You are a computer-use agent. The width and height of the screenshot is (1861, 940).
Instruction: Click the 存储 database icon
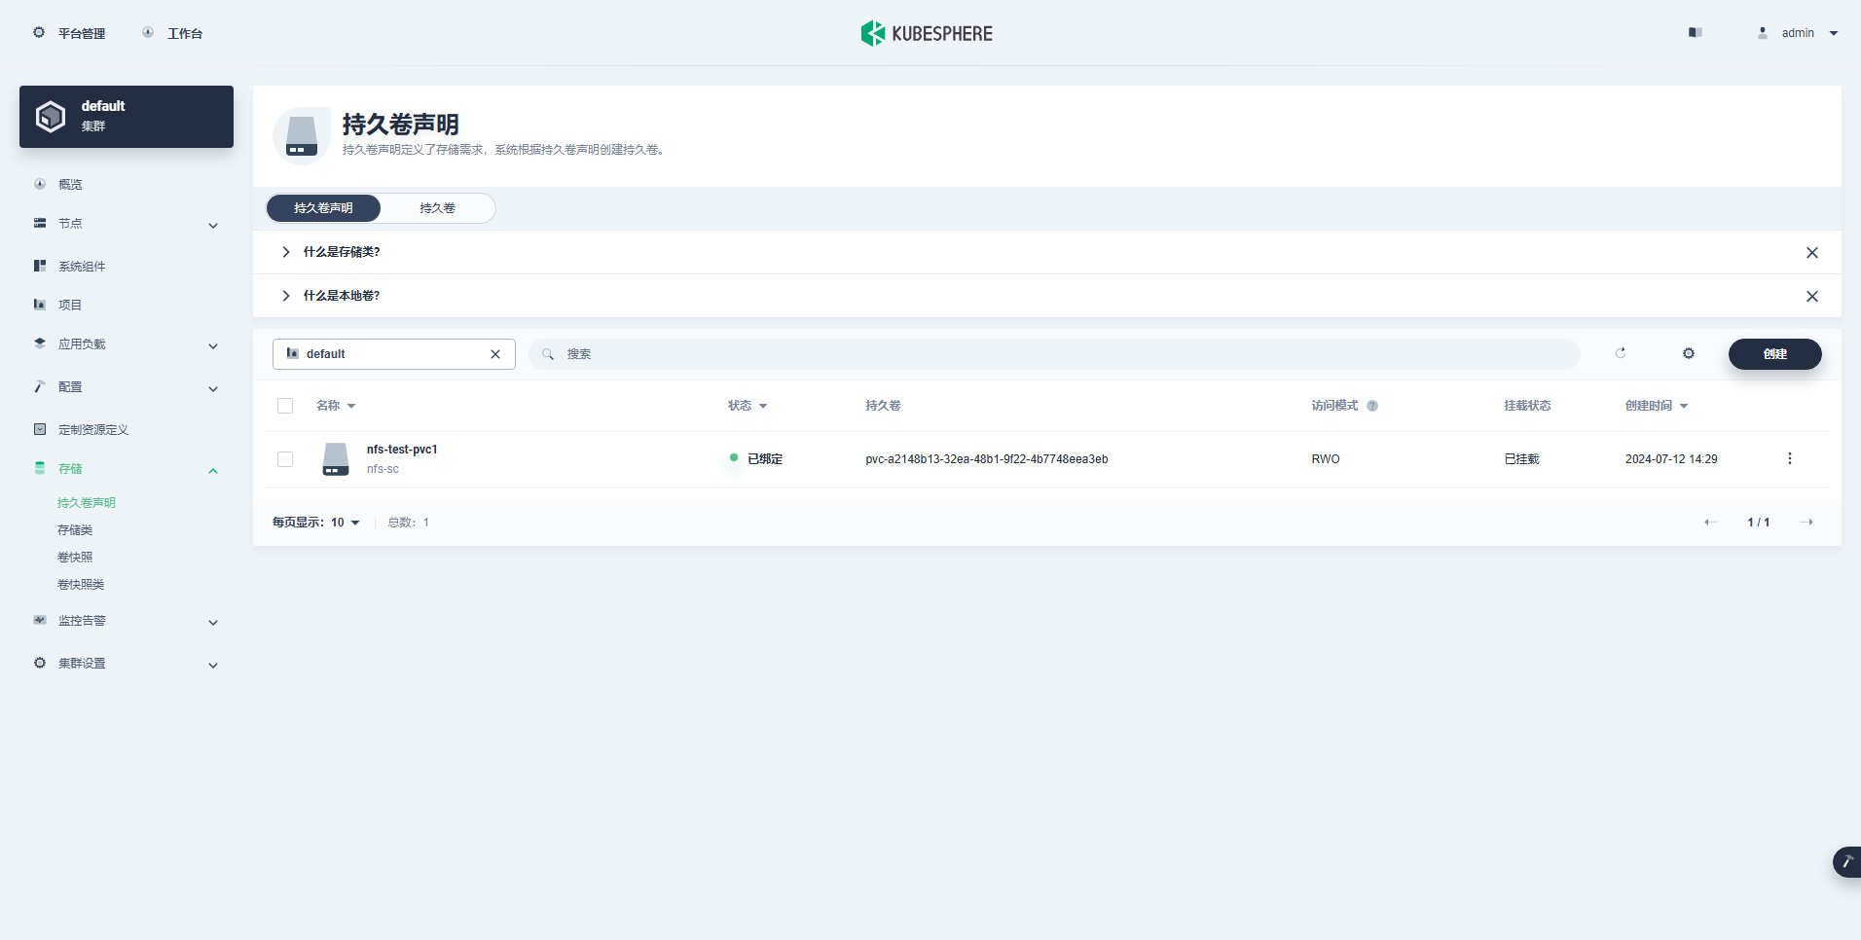click(40, 468)
